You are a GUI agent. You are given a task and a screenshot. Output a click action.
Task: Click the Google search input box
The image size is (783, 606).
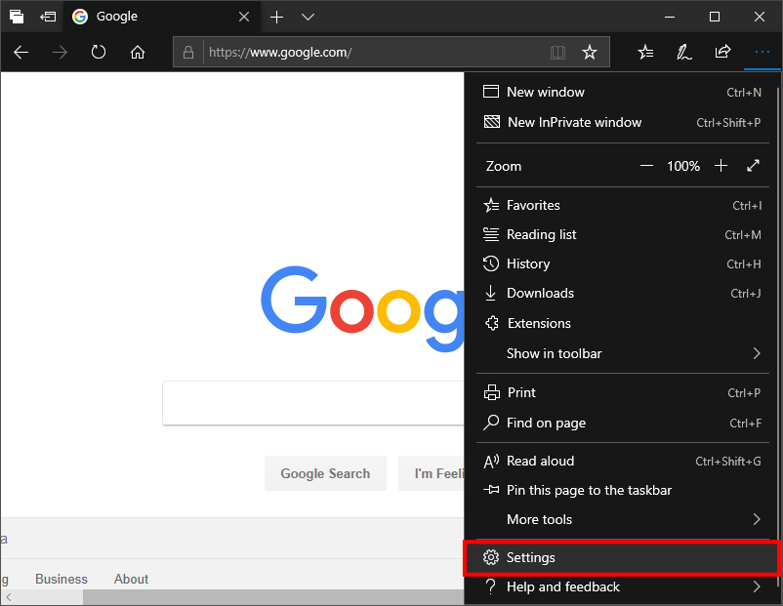313,403
